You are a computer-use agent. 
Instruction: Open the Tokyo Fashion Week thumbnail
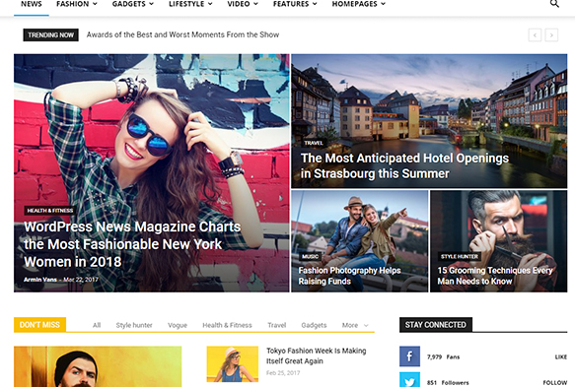(x=233, y=364)
